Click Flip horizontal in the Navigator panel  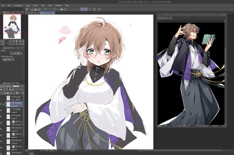(20, 44)
